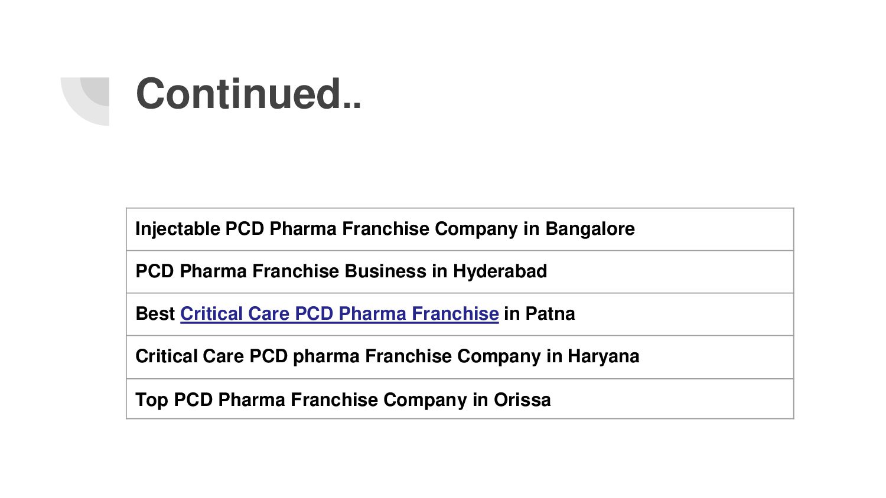886x498 pixels.
Task: Click the word Best before the link
Action: click(x=155, y=314)
